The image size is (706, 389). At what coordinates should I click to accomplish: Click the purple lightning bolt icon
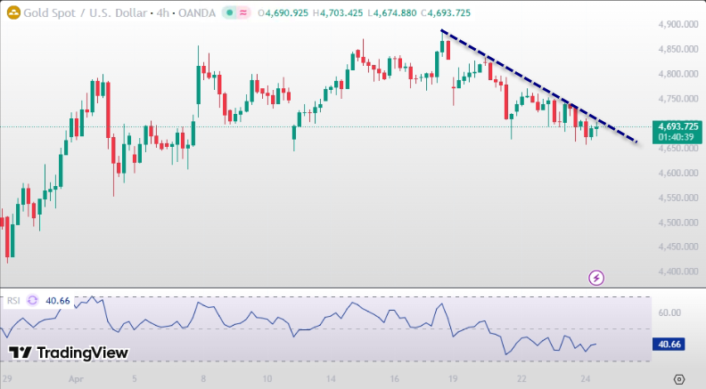[596, 278]
